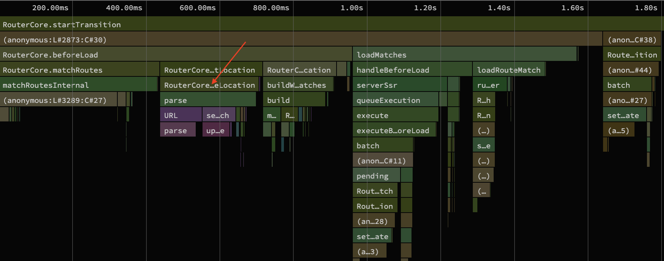Viewport: 664px width, 261px height.
Task: Select the R… frame under build
Action: [x=290, y=115]
